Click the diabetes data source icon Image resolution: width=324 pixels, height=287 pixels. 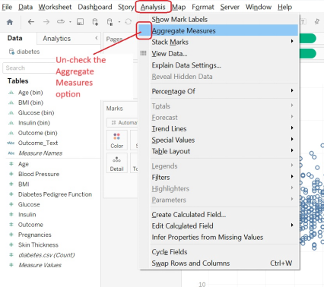[x=11, y=52]
